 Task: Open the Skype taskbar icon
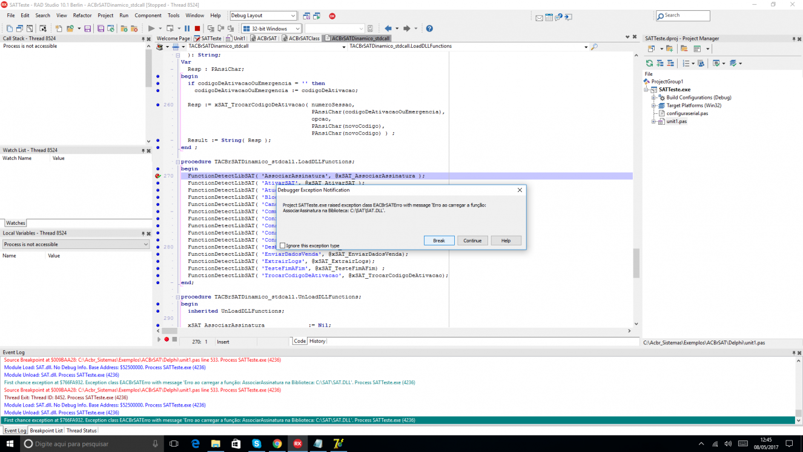tap(256, 444)
